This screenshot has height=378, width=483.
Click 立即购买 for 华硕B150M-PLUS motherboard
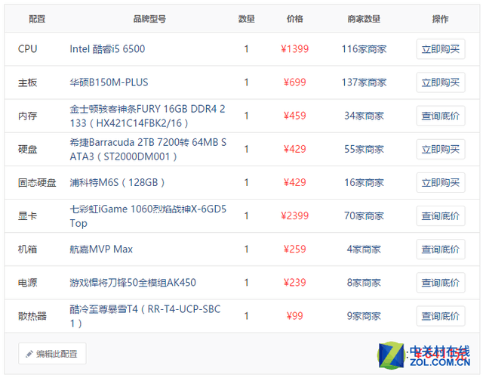point(441,82)
